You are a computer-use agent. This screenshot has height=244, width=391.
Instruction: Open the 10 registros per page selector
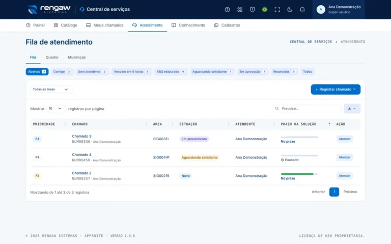pos(55,109)
